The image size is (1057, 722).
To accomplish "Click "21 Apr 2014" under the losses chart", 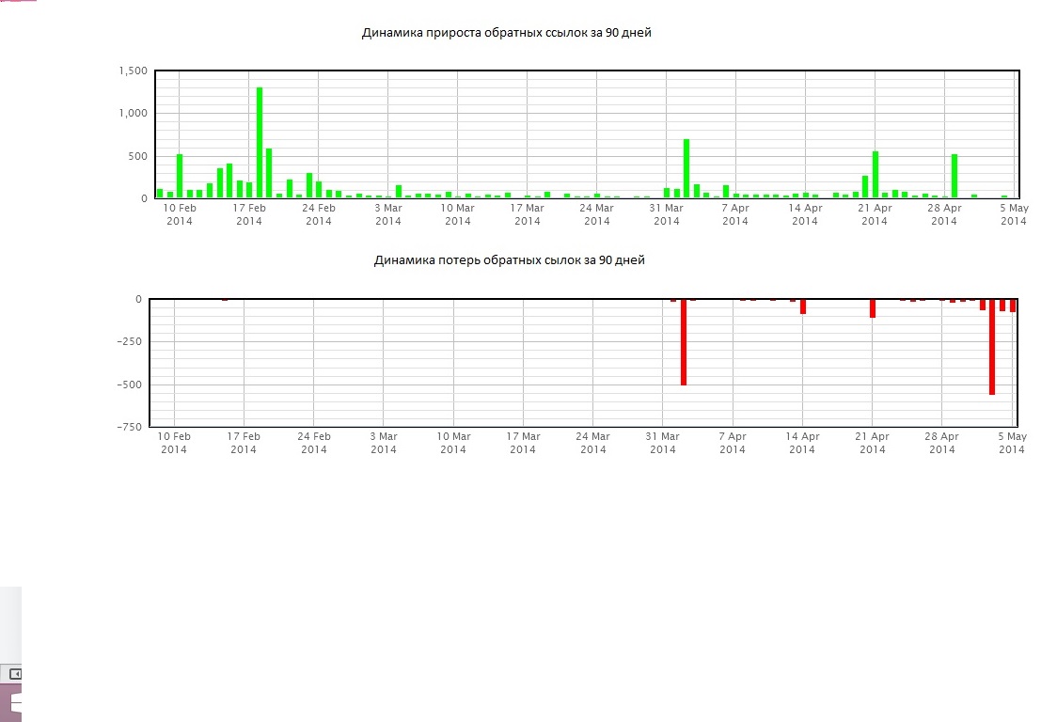I will coord(873,443).
